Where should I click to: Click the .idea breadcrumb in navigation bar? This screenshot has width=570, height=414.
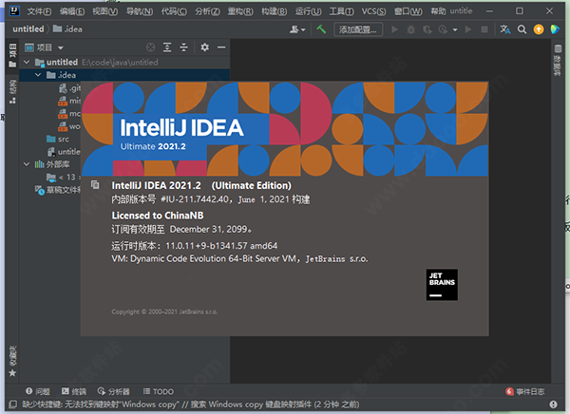tap(67, 29)
